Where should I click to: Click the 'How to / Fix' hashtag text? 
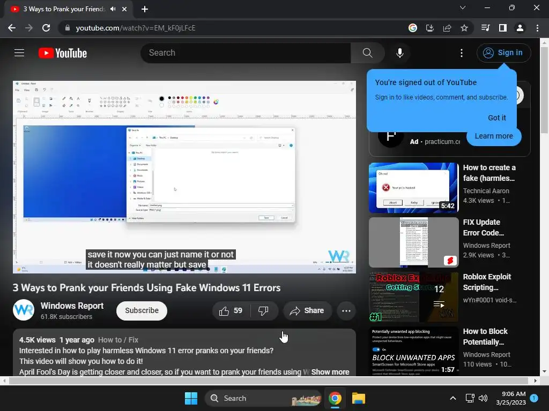pos(118,340)
